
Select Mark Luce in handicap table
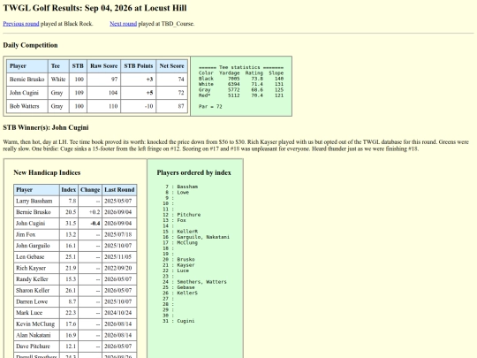coord(29,313)
